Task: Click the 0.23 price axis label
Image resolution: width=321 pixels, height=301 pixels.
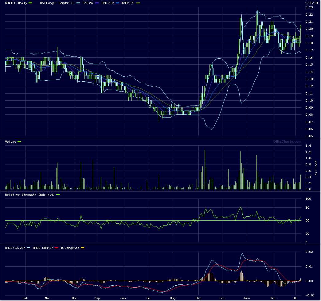Action: click(309, 7)
